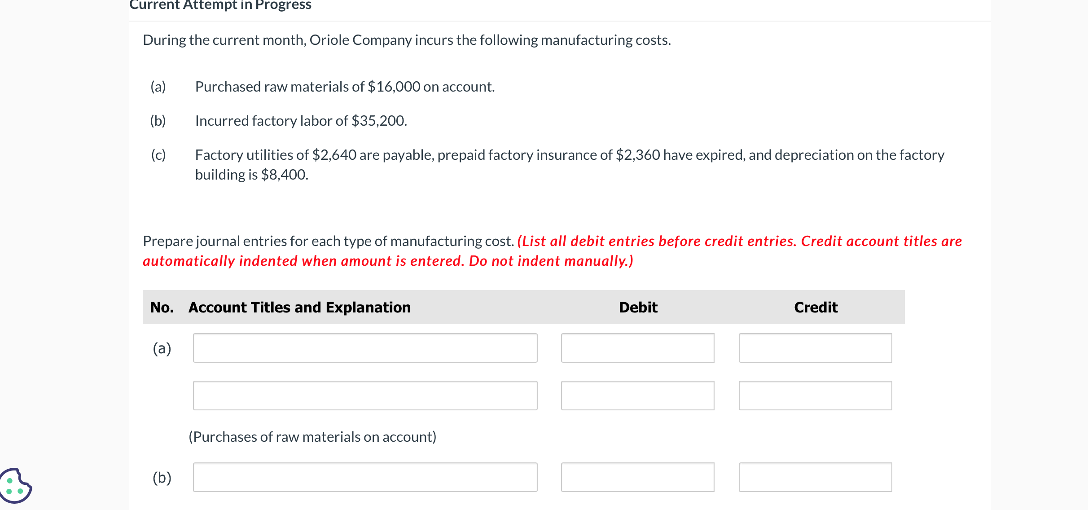Select the row label (b) in the table
The width and height of the screenshot is (1088, 510).
pyautogui.click(x=162, y=477)
